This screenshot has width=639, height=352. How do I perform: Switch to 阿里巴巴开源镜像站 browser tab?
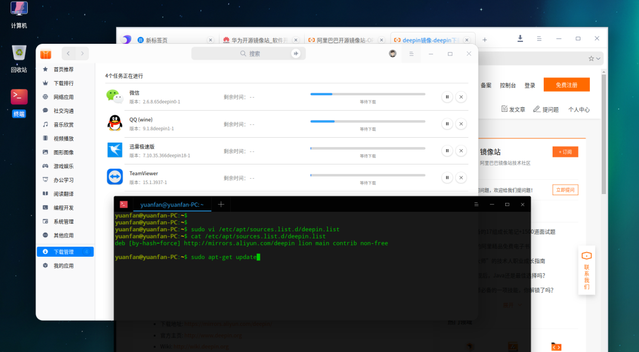[x=345, y=40]
